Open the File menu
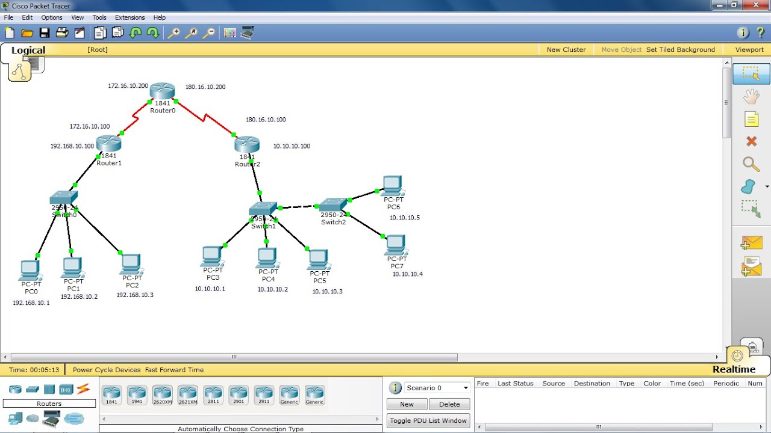Viewport: 771px width, 433px height. [8, 17]
